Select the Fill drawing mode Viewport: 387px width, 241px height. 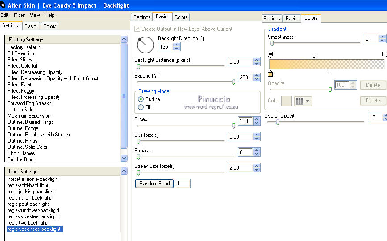click(141, 107)
